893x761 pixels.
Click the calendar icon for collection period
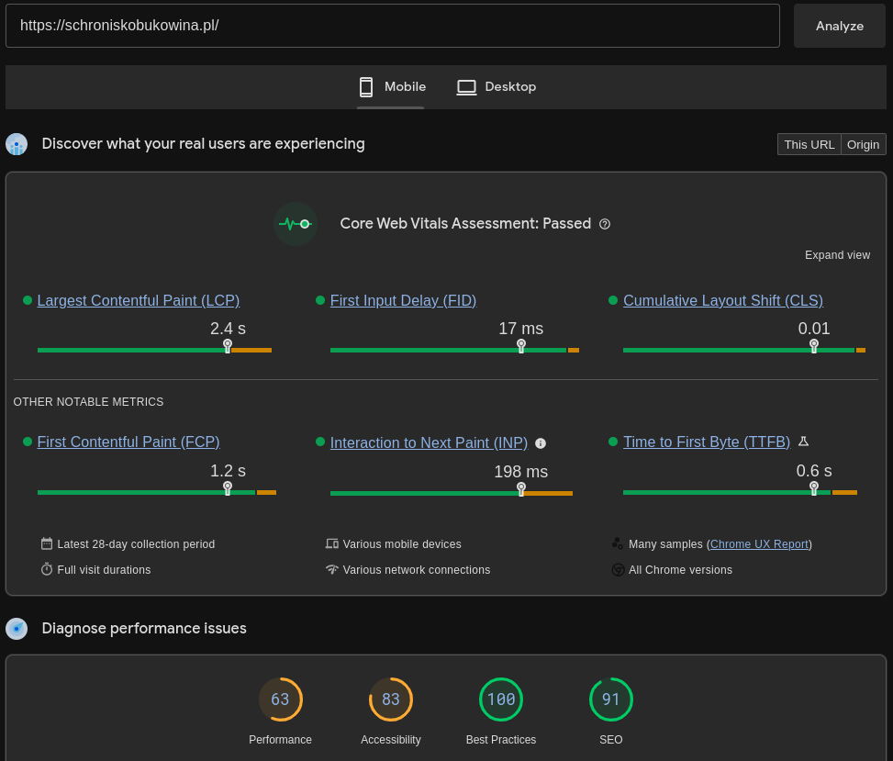tap(47, 544)
